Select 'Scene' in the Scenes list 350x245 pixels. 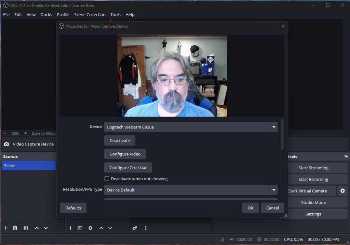[29, 166]
